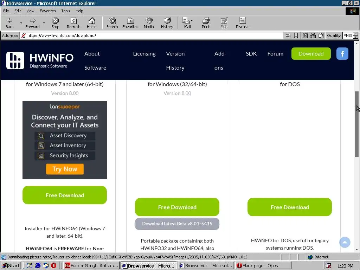
Task: Click the Print toolbar icon
Action: coord(206,23)
